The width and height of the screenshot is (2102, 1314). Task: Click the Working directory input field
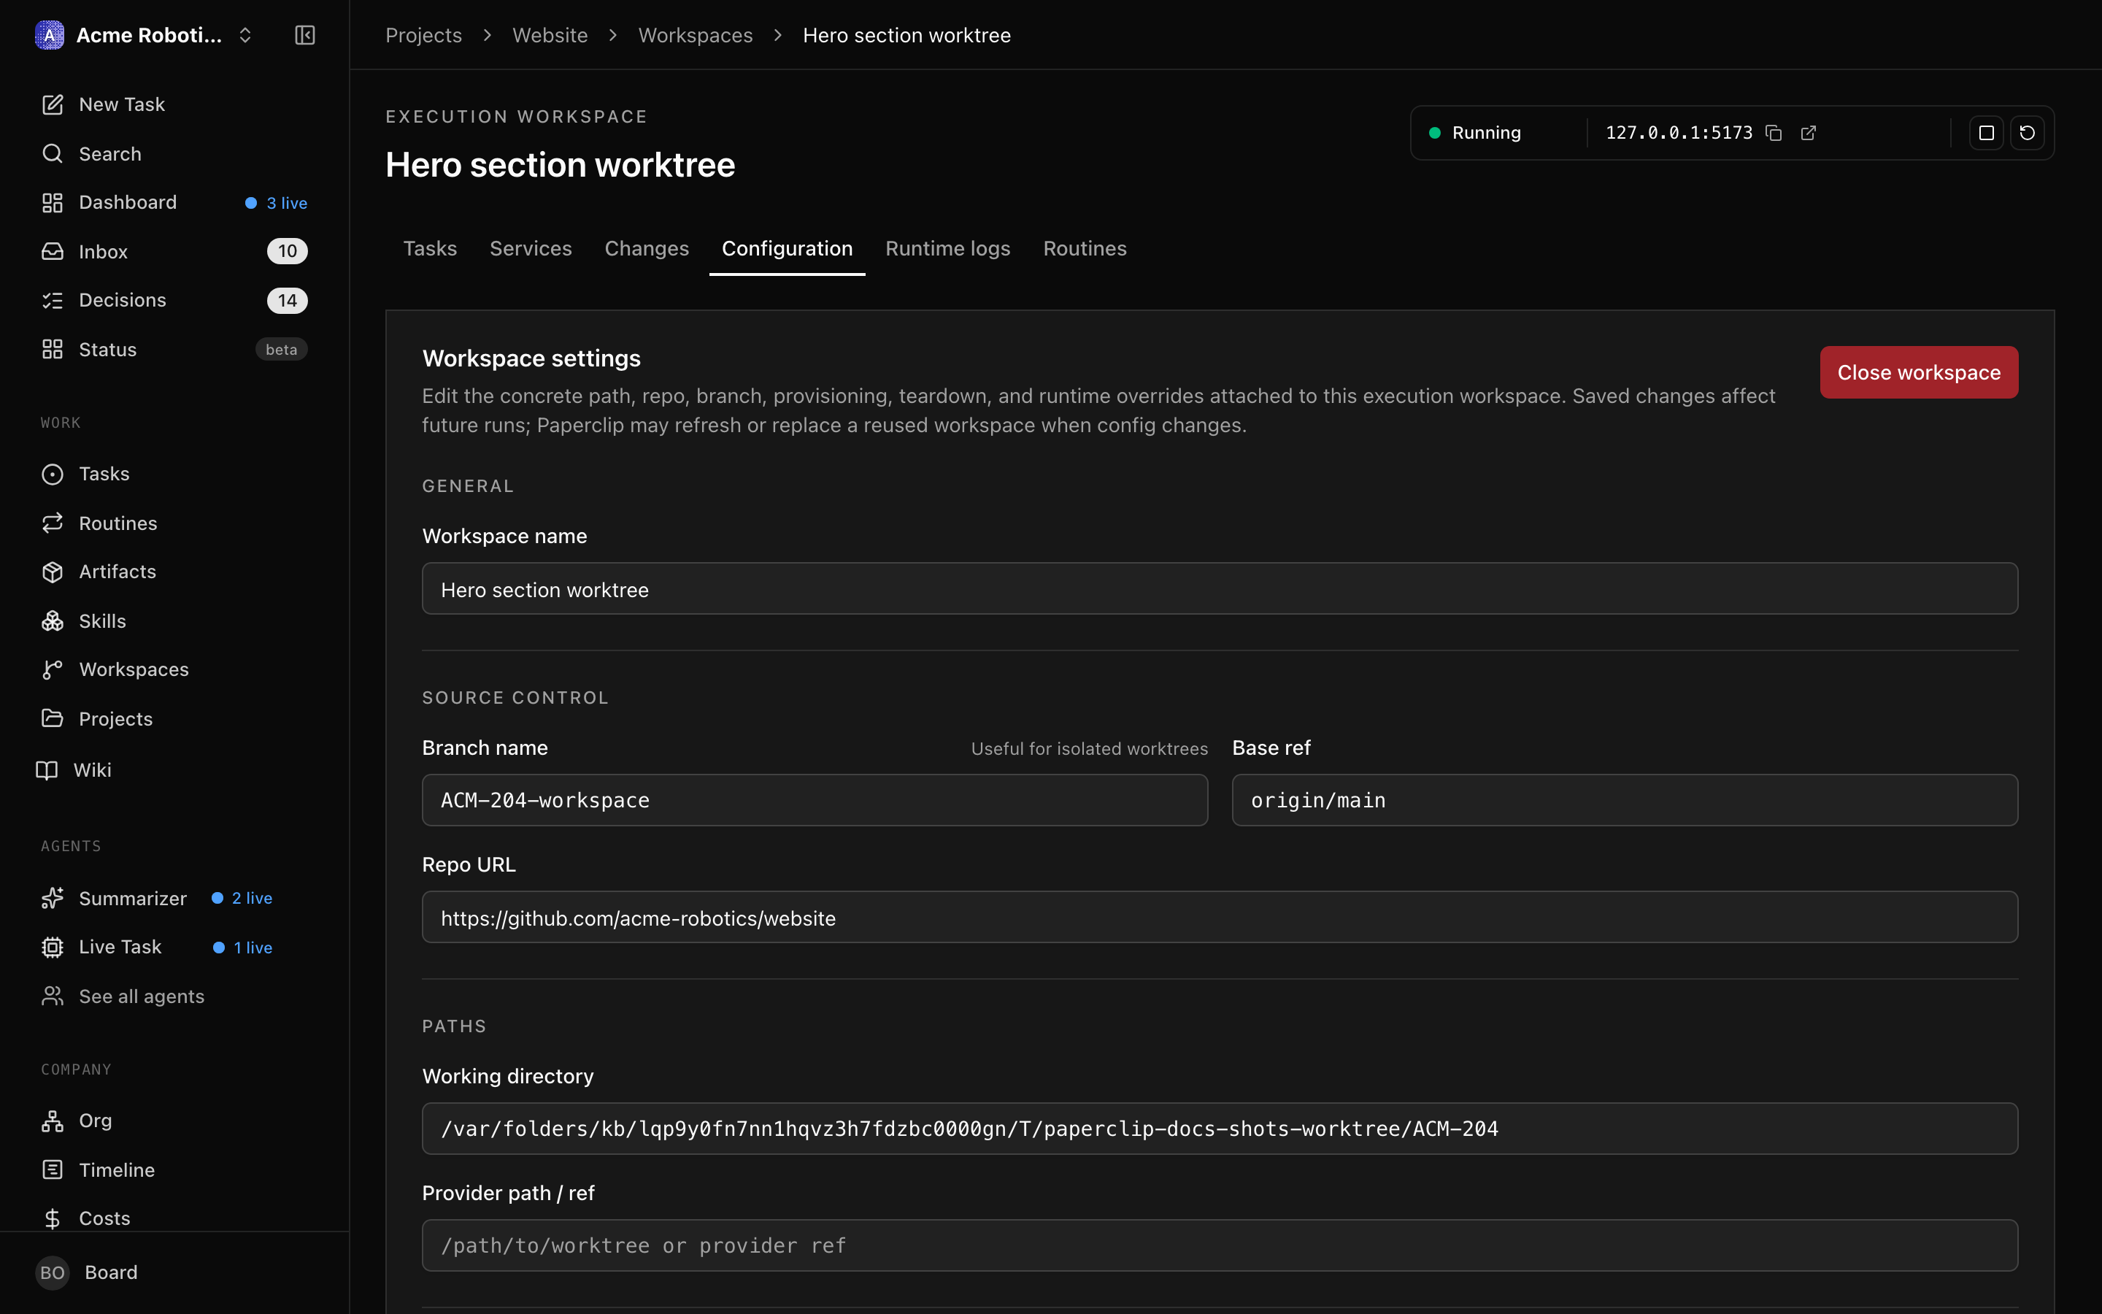pos(1220,1129)
